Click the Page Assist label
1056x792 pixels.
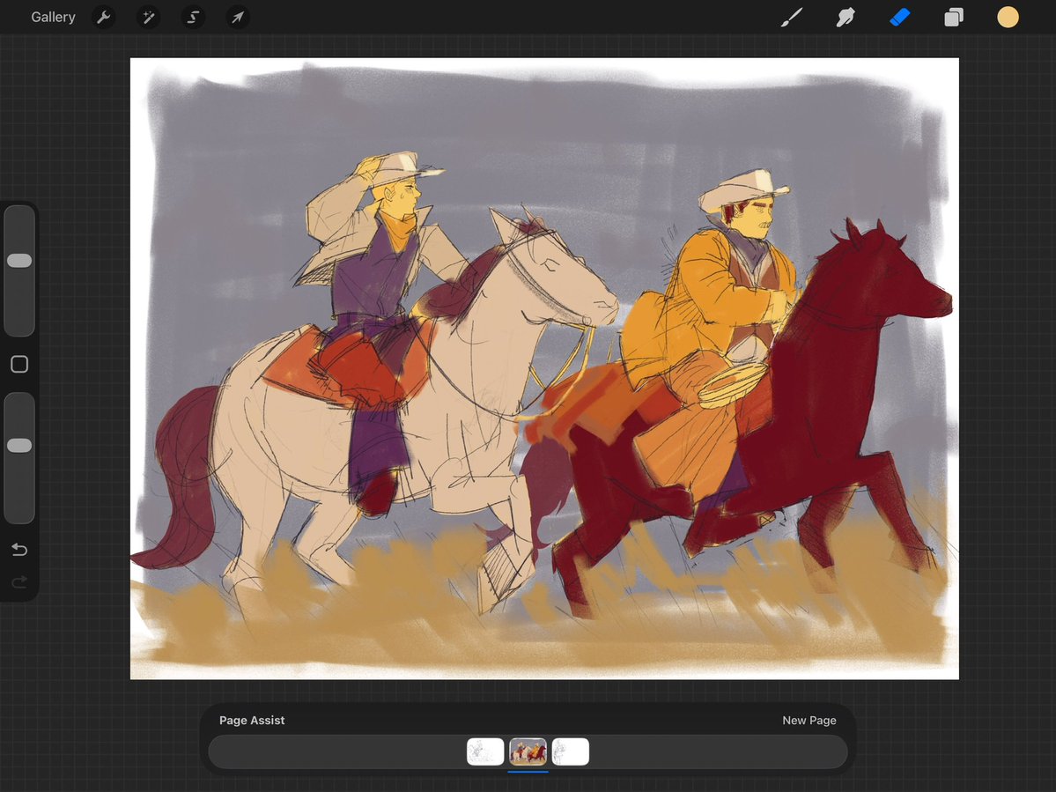click(x=252, y=720)
